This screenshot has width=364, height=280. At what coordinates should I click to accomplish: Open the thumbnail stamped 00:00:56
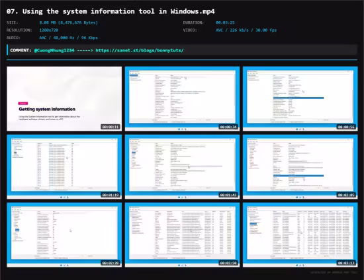[300, 98]
